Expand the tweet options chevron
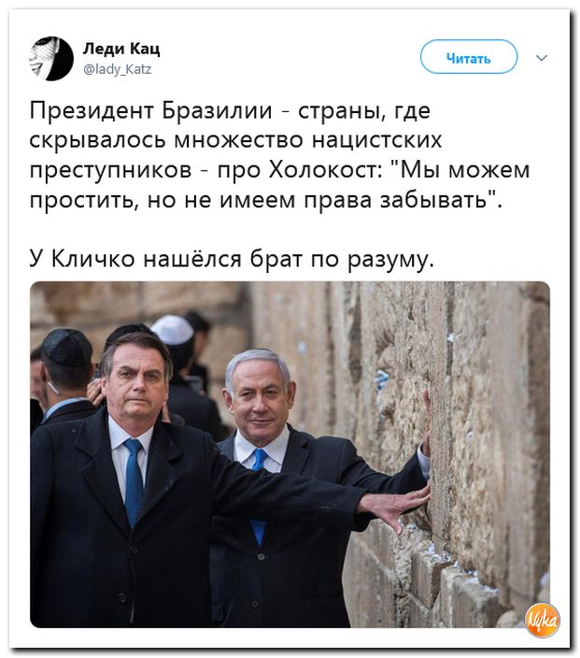The image size is (580, 658). pos(542,58)
